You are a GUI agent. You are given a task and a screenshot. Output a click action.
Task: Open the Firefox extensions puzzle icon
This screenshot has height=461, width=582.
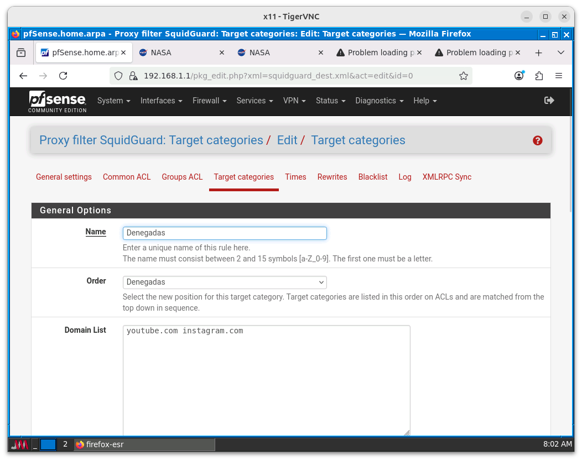[539, 76]
